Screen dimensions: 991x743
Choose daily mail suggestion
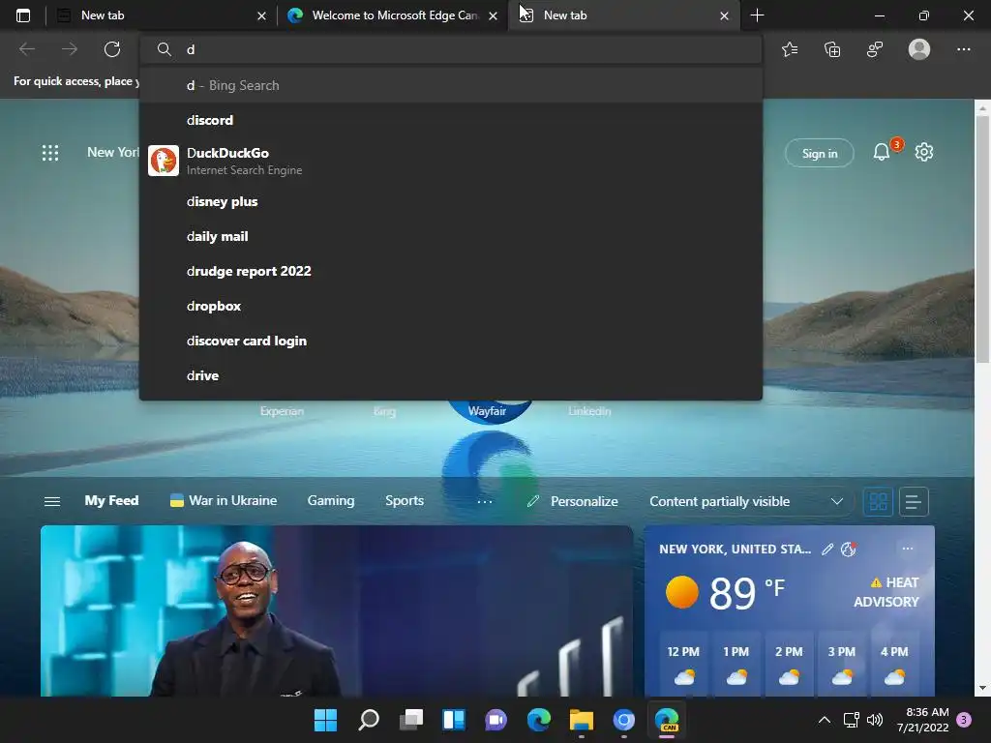[x=451, y=236]
